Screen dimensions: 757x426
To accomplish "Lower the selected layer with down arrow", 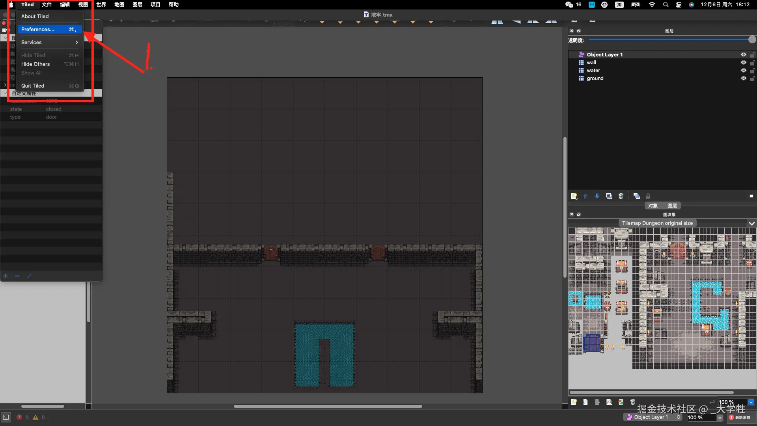I will pos(597,196).
